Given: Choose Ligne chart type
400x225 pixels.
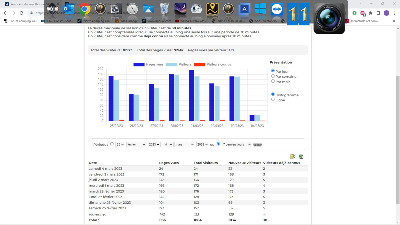Looking at the screenshot, I should 273,99.
